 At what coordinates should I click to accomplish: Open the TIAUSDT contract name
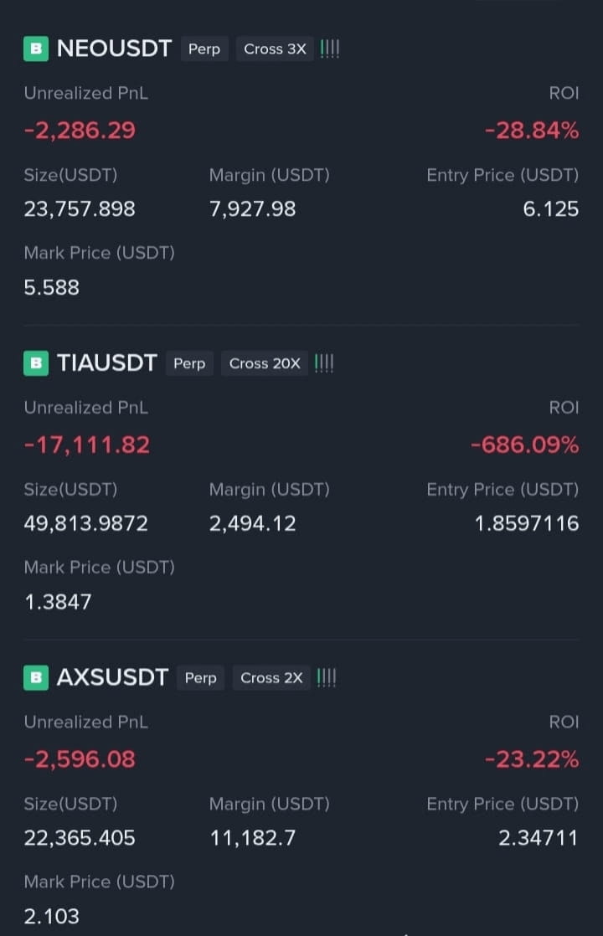point(107,363)
